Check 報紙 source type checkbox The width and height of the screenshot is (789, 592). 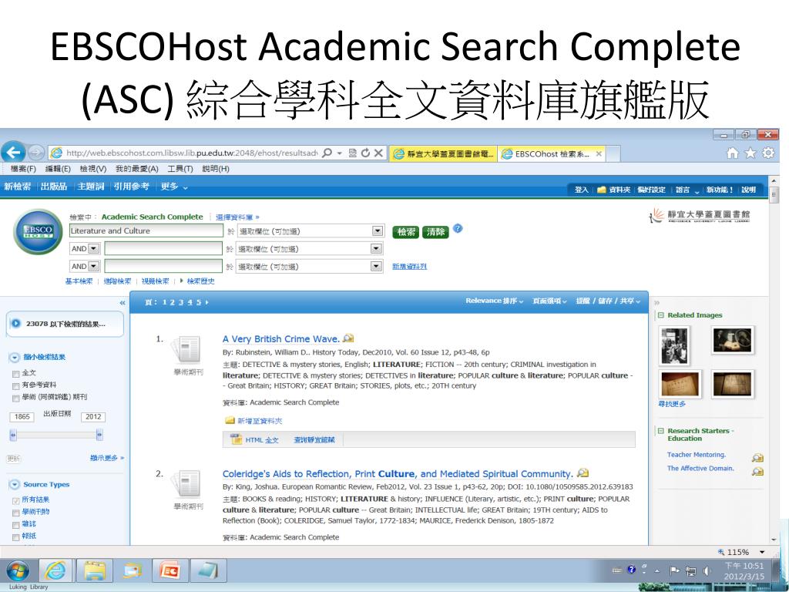click(x=15, y=537)
